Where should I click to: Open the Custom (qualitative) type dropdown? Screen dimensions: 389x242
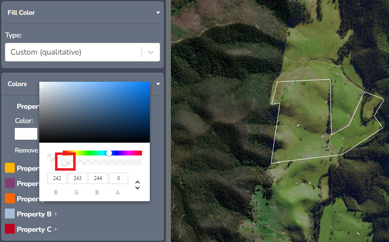(x=151, y=52)
